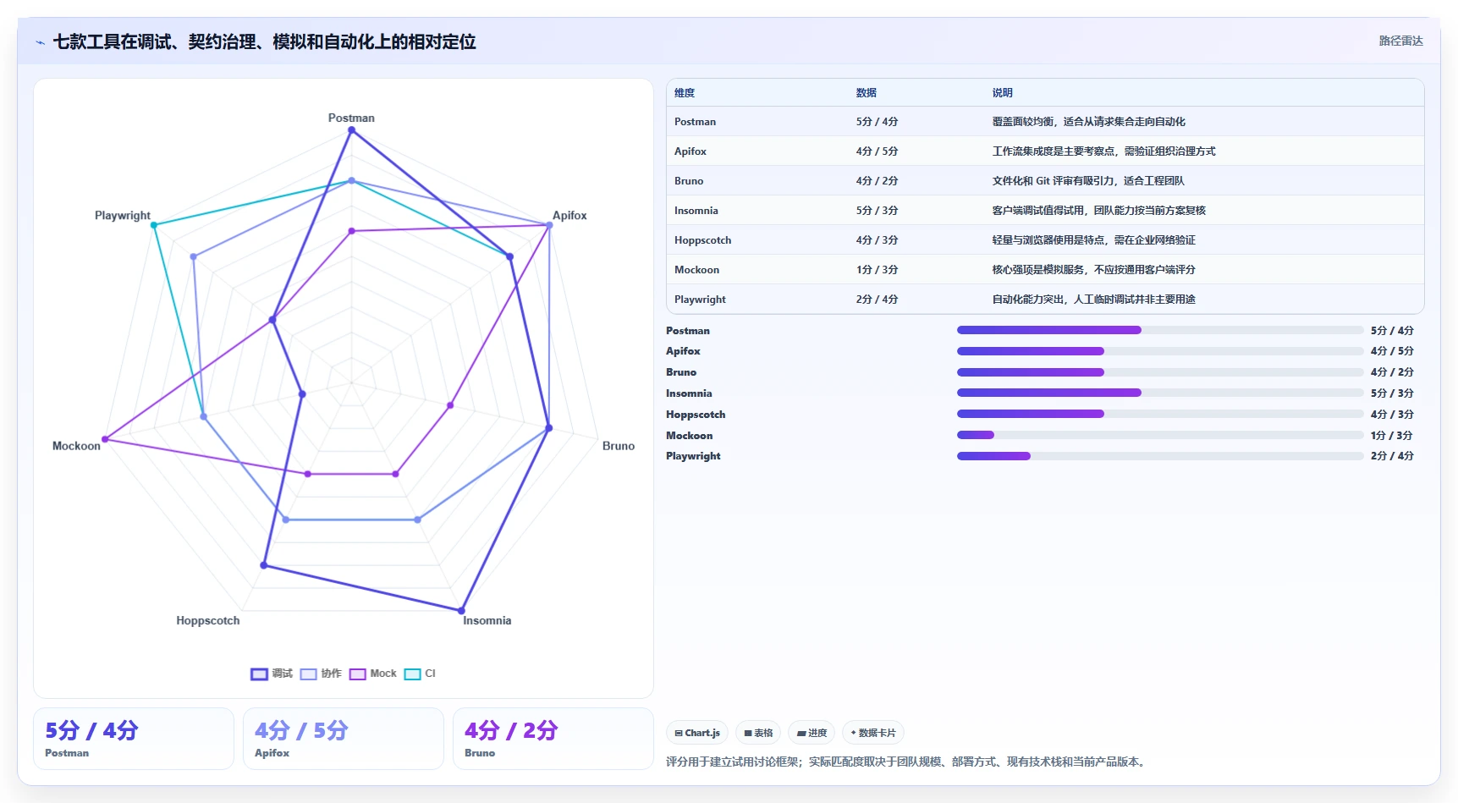Click the Insomnia progress bar
The width and height of the screenshot is (1458, 803).
click(x=1160, y=393)
